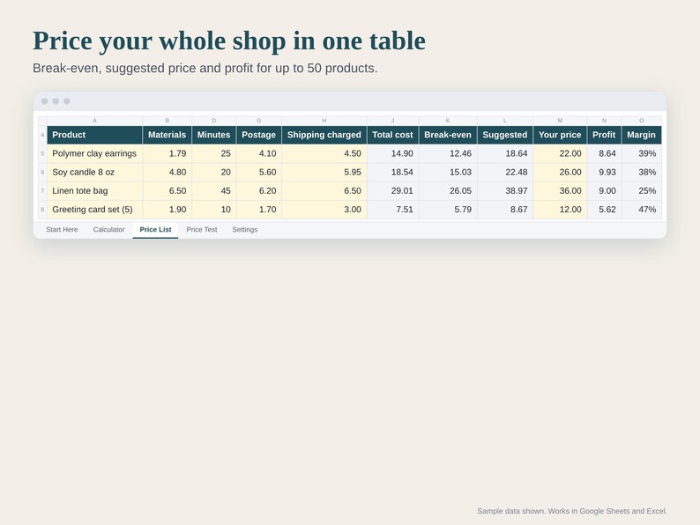
Task: Click total cost 29.01 cell
Action: [393, 191]
